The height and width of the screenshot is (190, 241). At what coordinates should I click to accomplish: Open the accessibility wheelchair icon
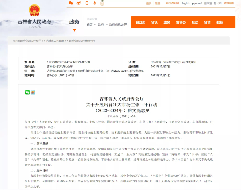(x=95, y=3)
